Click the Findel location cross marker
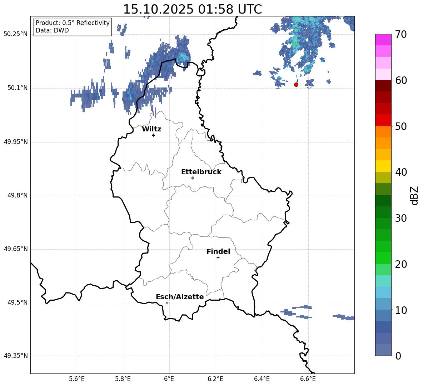The height and width of the screenshot is (386, 423). pyautogui.click(x=218, y=258)
